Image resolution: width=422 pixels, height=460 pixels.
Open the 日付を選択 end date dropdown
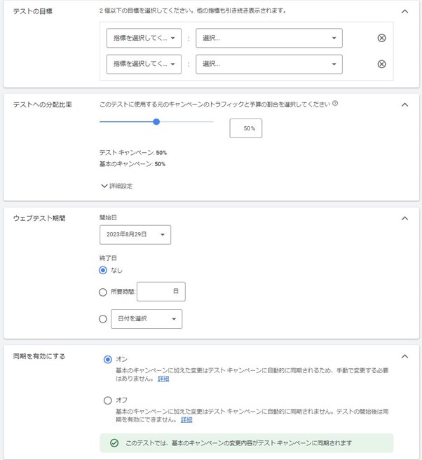147,319
